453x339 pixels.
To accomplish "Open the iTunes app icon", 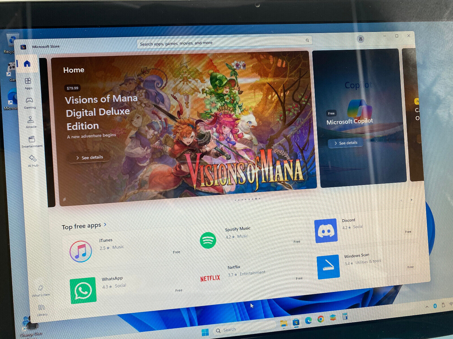I will [81, 251].
